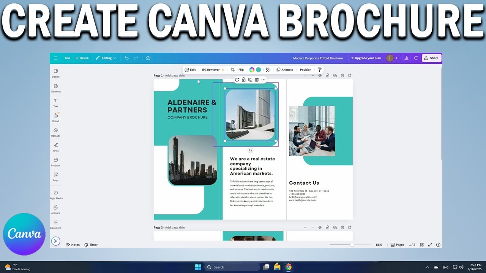Click the teal color swatch in toolbar
486x273 pixels.
(259, 70)
